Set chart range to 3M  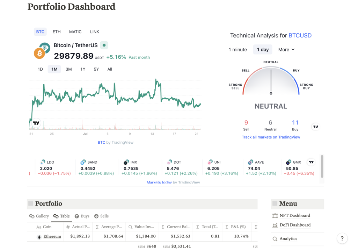[x=69, y=69]
